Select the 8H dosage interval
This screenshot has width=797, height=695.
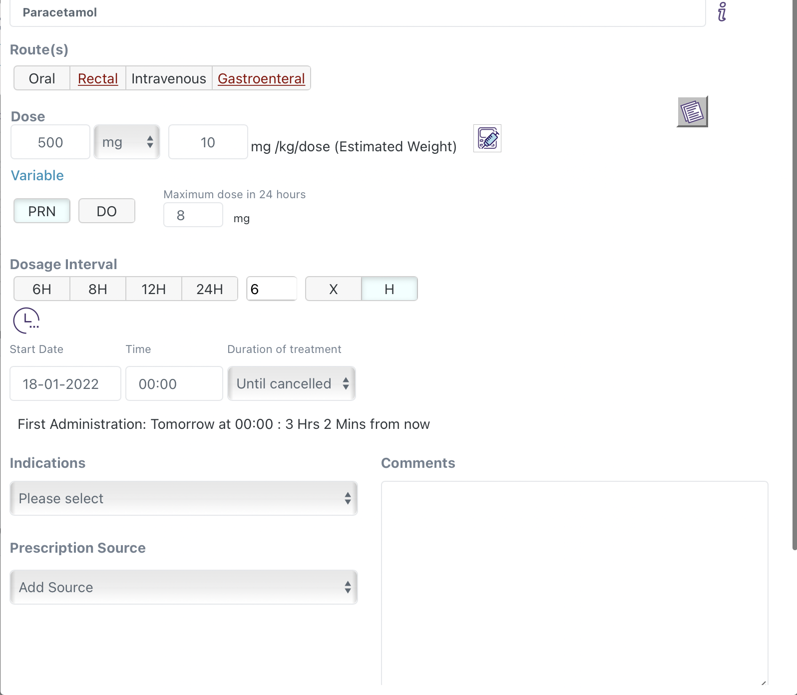point(98,289)
